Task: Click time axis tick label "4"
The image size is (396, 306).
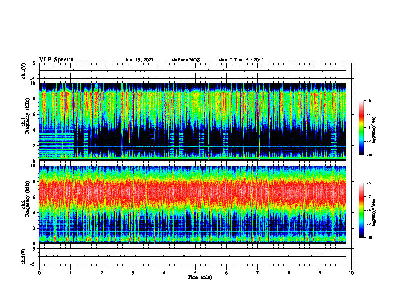Action: pos(164,273)
